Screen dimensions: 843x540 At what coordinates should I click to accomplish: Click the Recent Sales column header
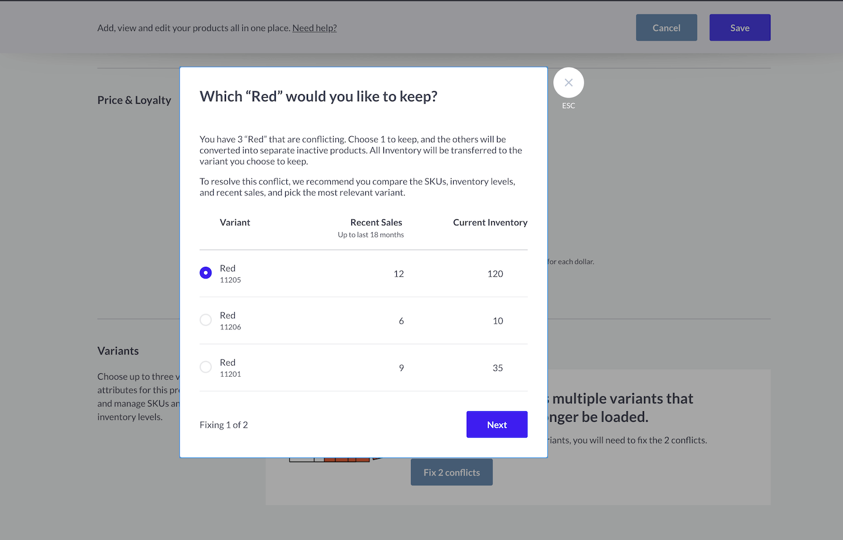pyautogui.click(x=376, y=223)
